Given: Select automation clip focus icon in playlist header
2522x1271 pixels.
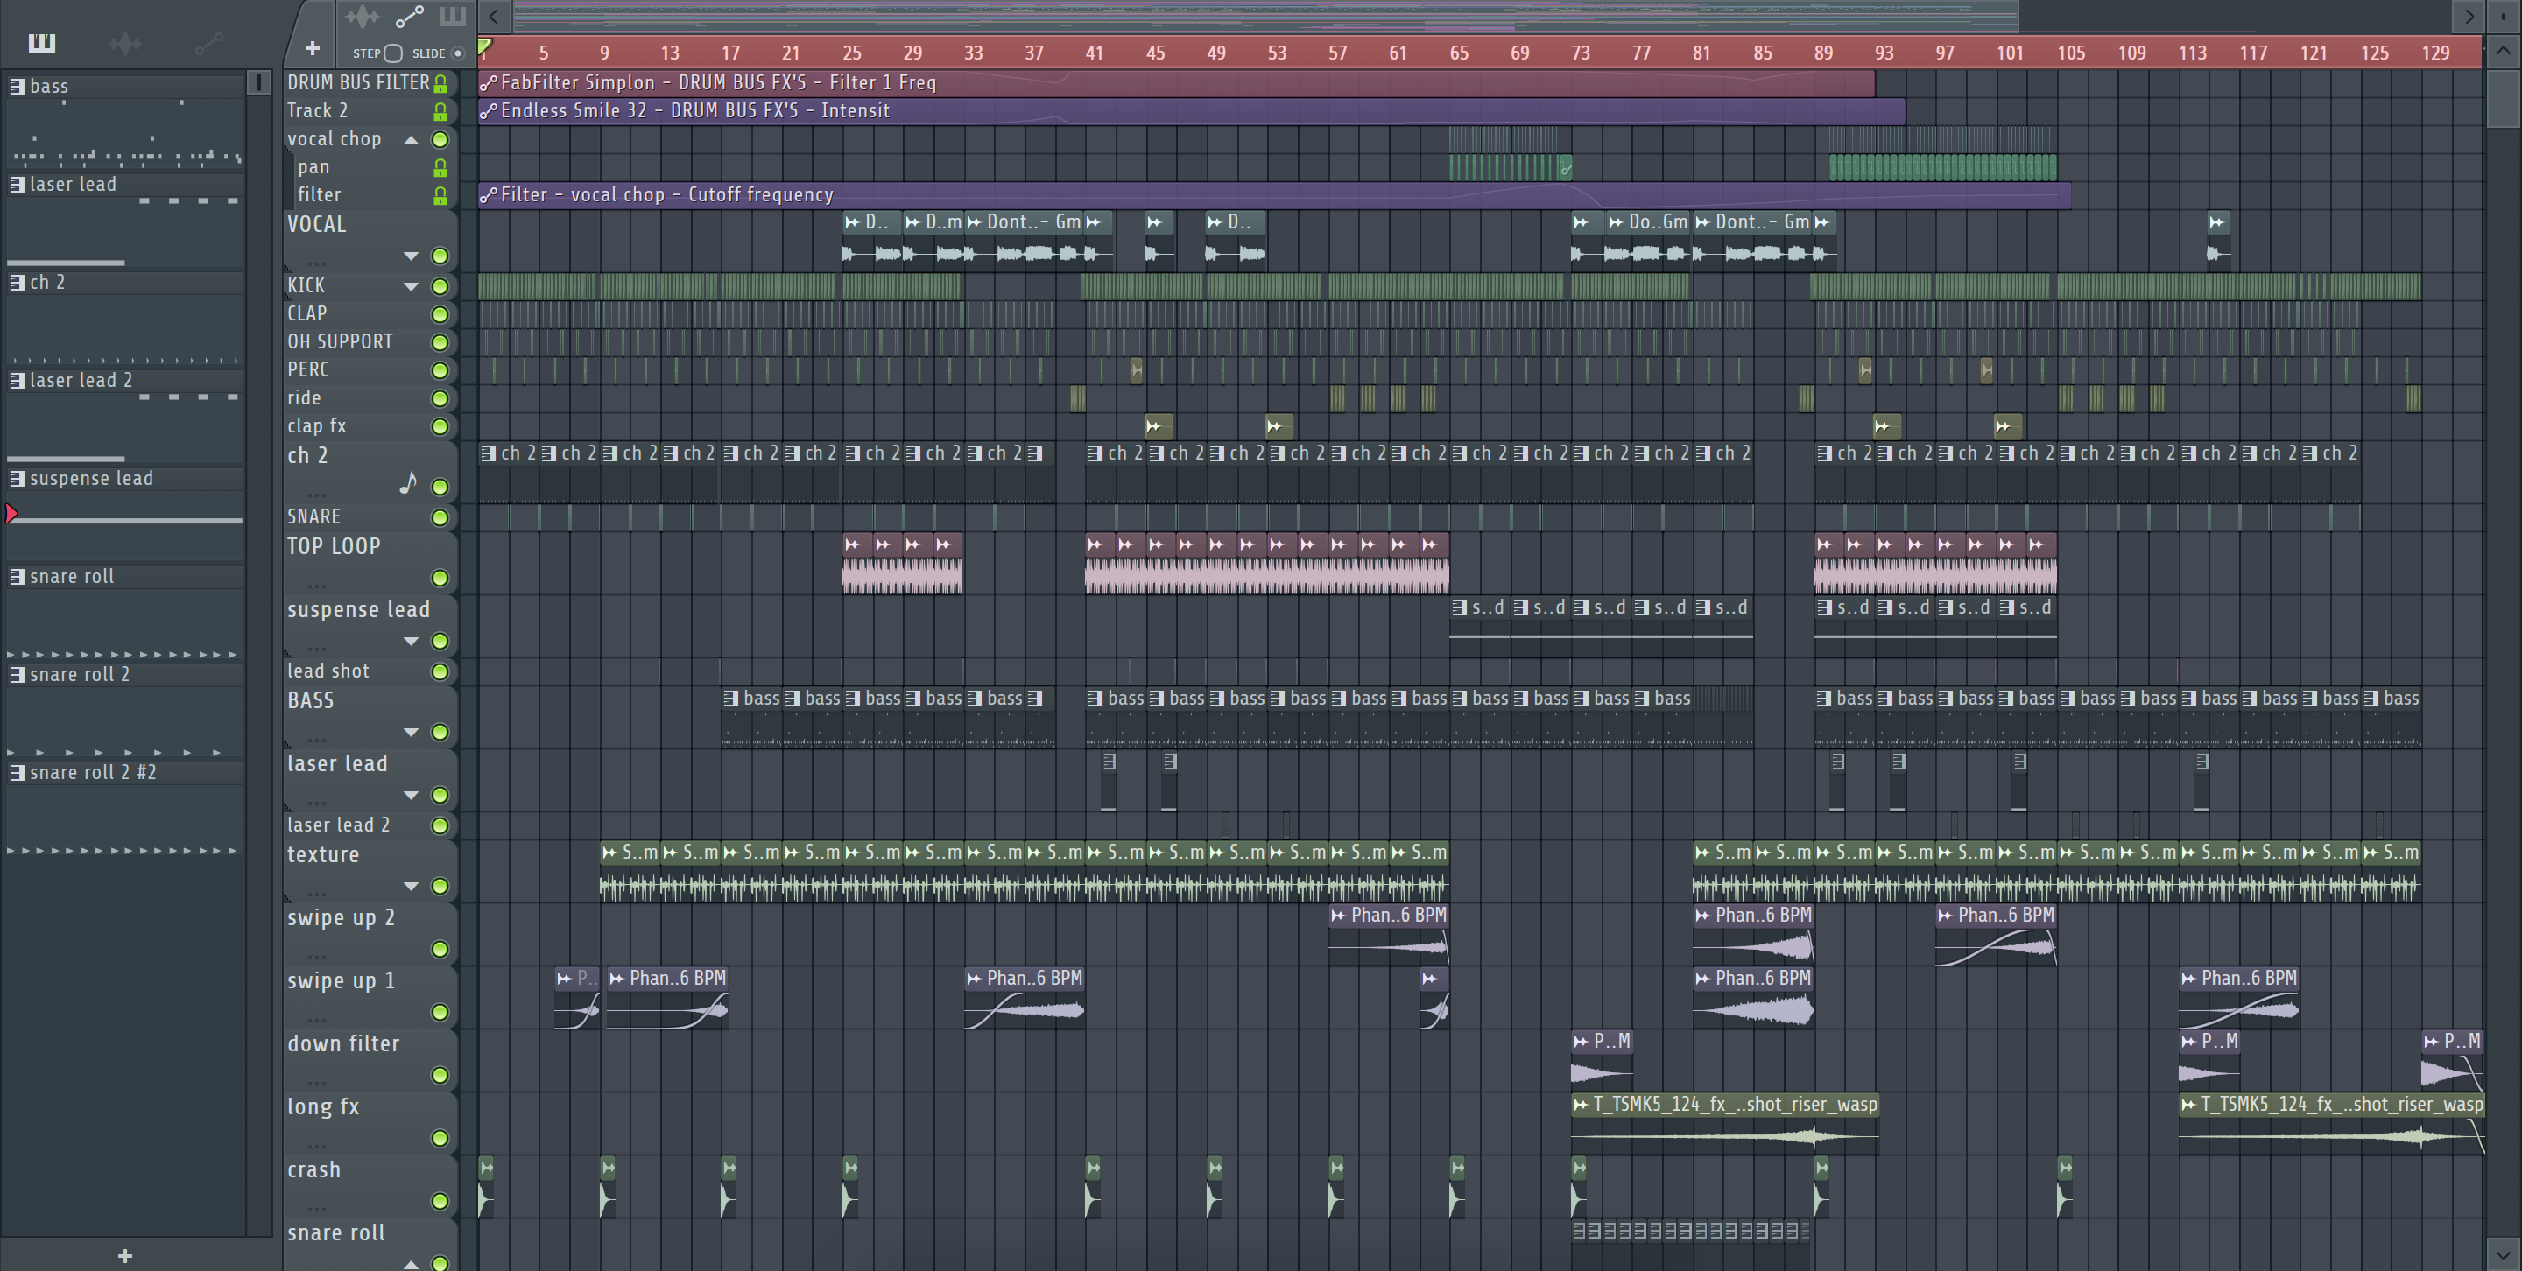Looking at the screenshot, I should [x=408, y=17].
